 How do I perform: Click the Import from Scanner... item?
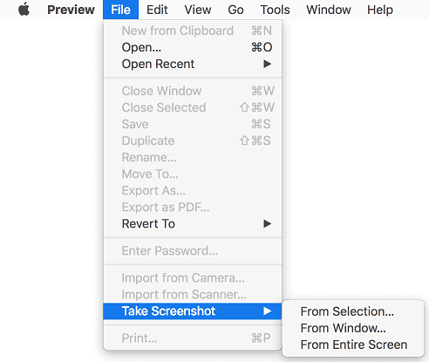pos(193,294)
